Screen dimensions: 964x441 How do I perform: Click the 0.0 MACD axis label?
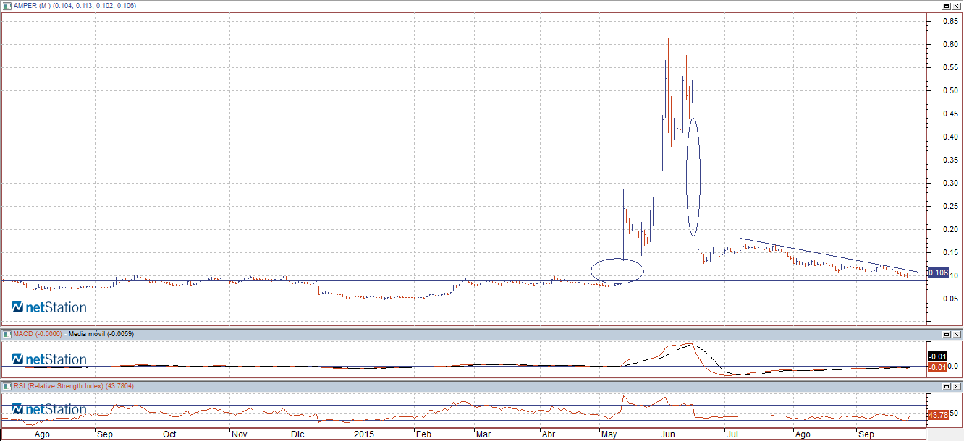click(953, 366)
